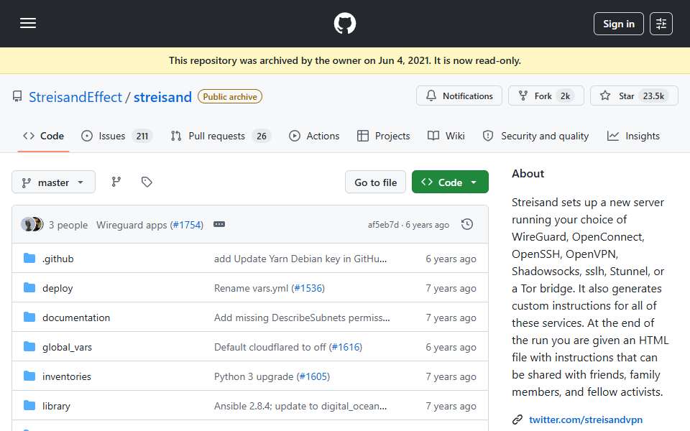Screen dimensions: 690x431
Task: Click the .github folder icon
Action: pos(29,258)
